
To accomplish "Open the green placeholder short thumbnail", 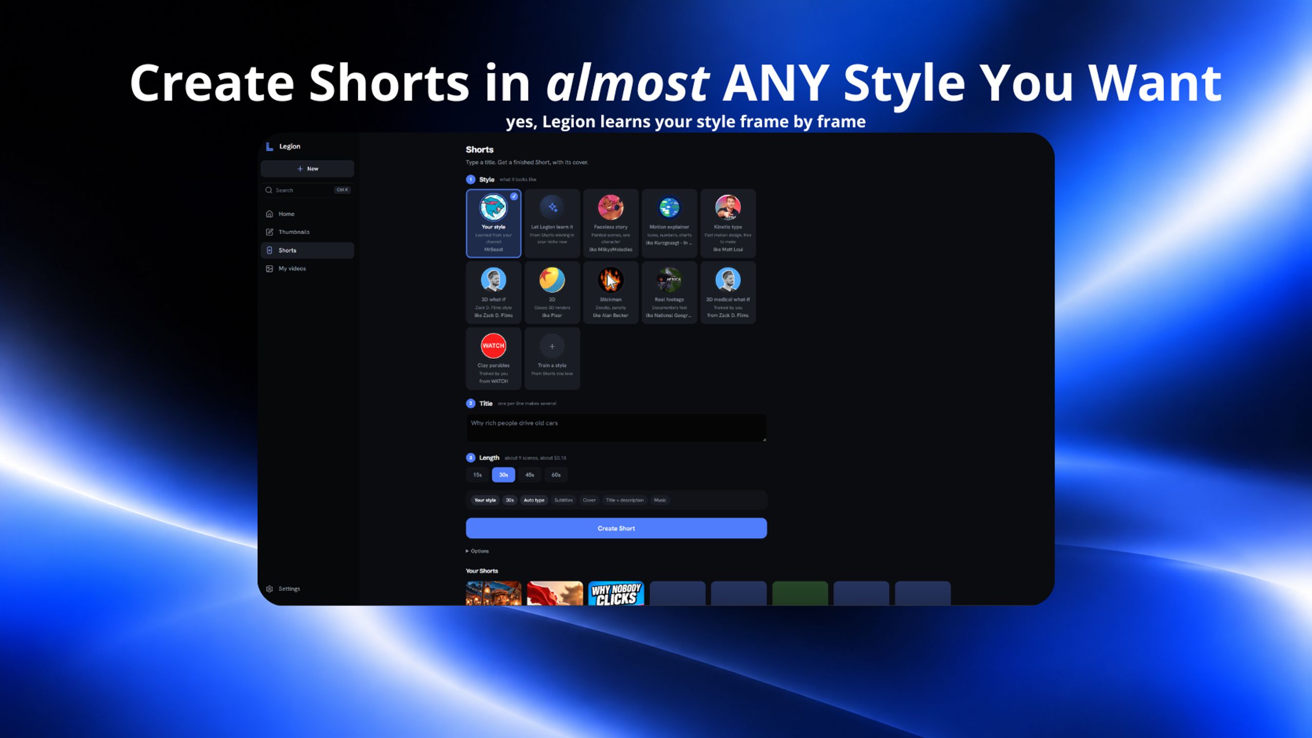I will coord(800,593).
